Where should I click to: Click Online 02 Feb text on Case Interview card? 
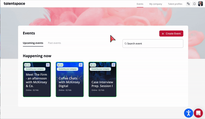pyautogui.click(x=98, y=90)
